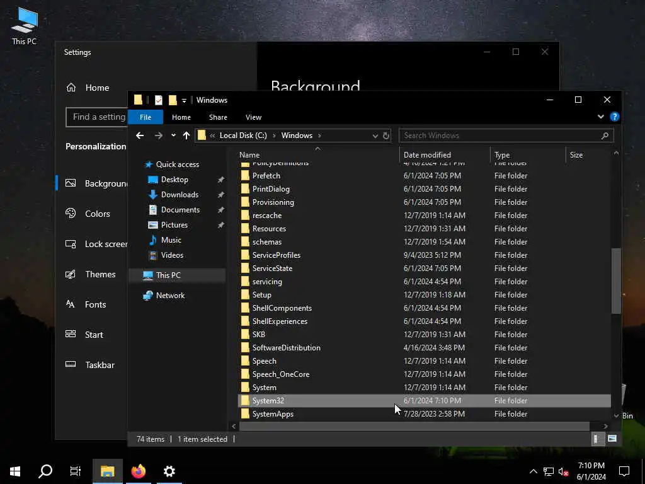Open address bar history dropdown
Screen dimensions: 645x484
tap(375, 136)
